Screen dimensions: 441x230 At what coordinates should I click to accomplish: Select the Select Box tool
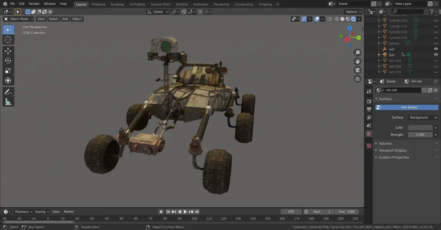8,30
